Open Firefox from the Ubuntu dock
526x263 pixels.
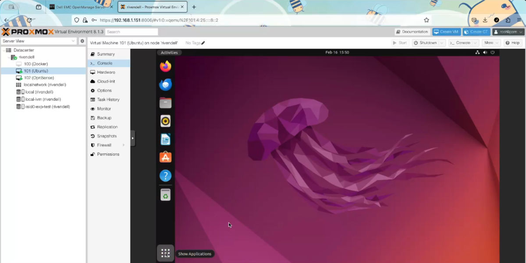(165, 66)
